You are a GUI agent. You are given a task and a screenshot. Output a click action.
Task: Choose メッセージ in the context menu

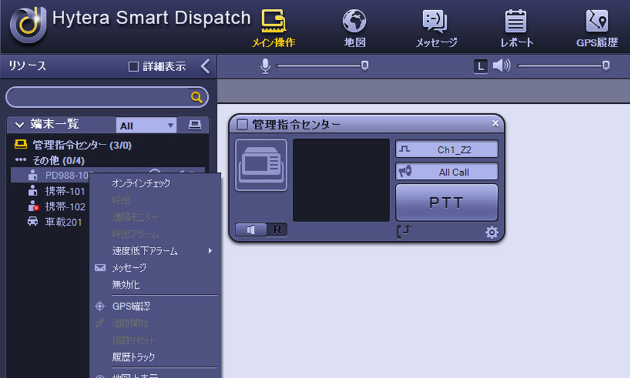coord(129,268)
